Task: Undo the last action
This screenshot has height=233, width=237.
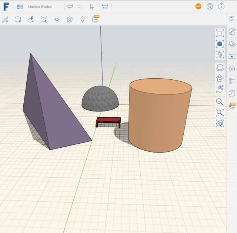Action: click(70, 7)
